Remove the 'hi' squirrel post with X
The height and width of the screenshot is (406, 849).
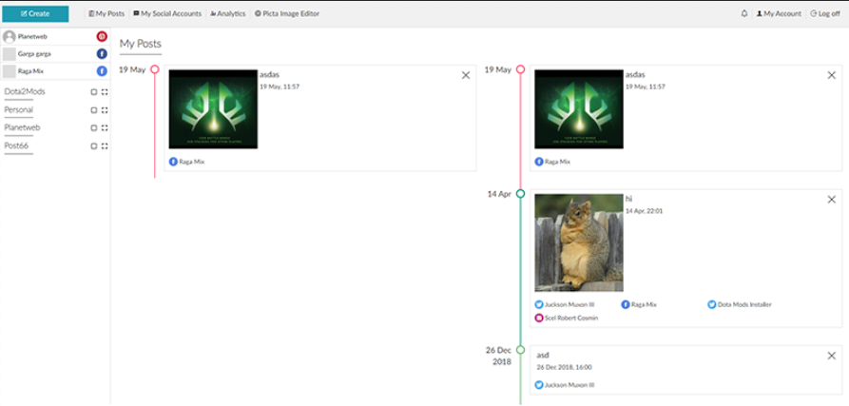pyautogui.click(x=832, y=200)
